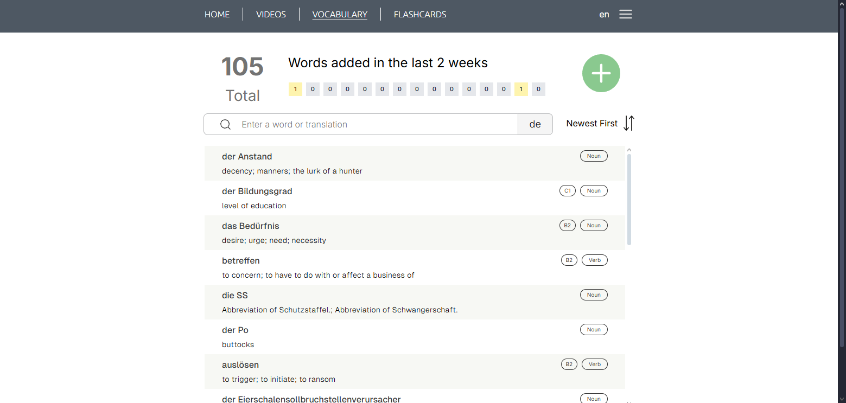Image resolution: width=846 pixels, height=403 pixels.
Task: Click heading 'Words added in the last 2 weeks'
Action: (388, 63)
